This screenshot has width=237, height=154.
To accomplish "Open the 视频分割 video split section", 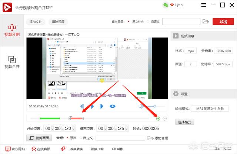I will [12, 30].
